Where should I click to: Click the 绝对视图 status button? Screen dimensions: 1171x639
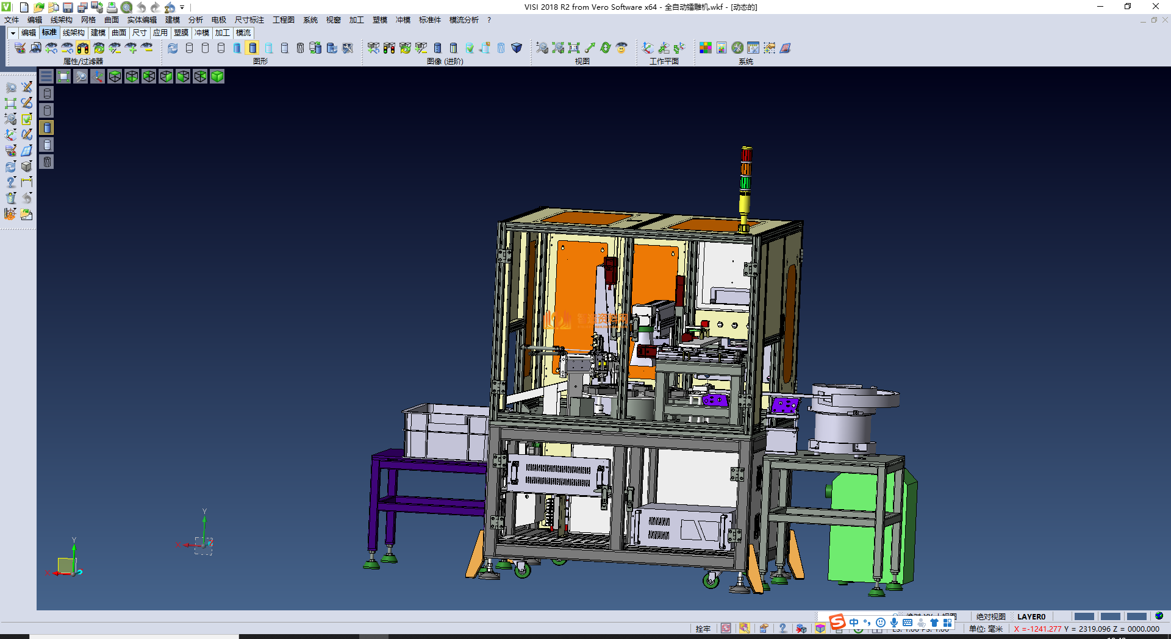click(990, 616)
